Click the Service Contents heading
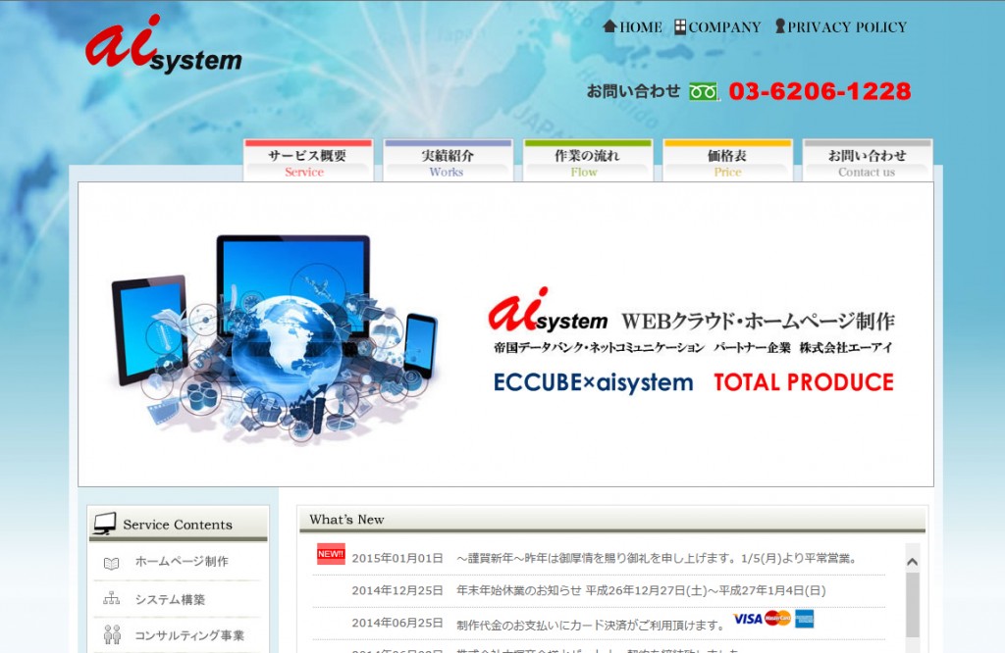This screenshot has width=1005, height=653. [x=178, y=525]
